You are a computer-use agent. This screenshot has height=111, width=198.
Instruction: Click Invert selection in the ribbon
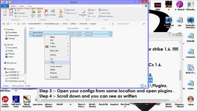point(106,16)
